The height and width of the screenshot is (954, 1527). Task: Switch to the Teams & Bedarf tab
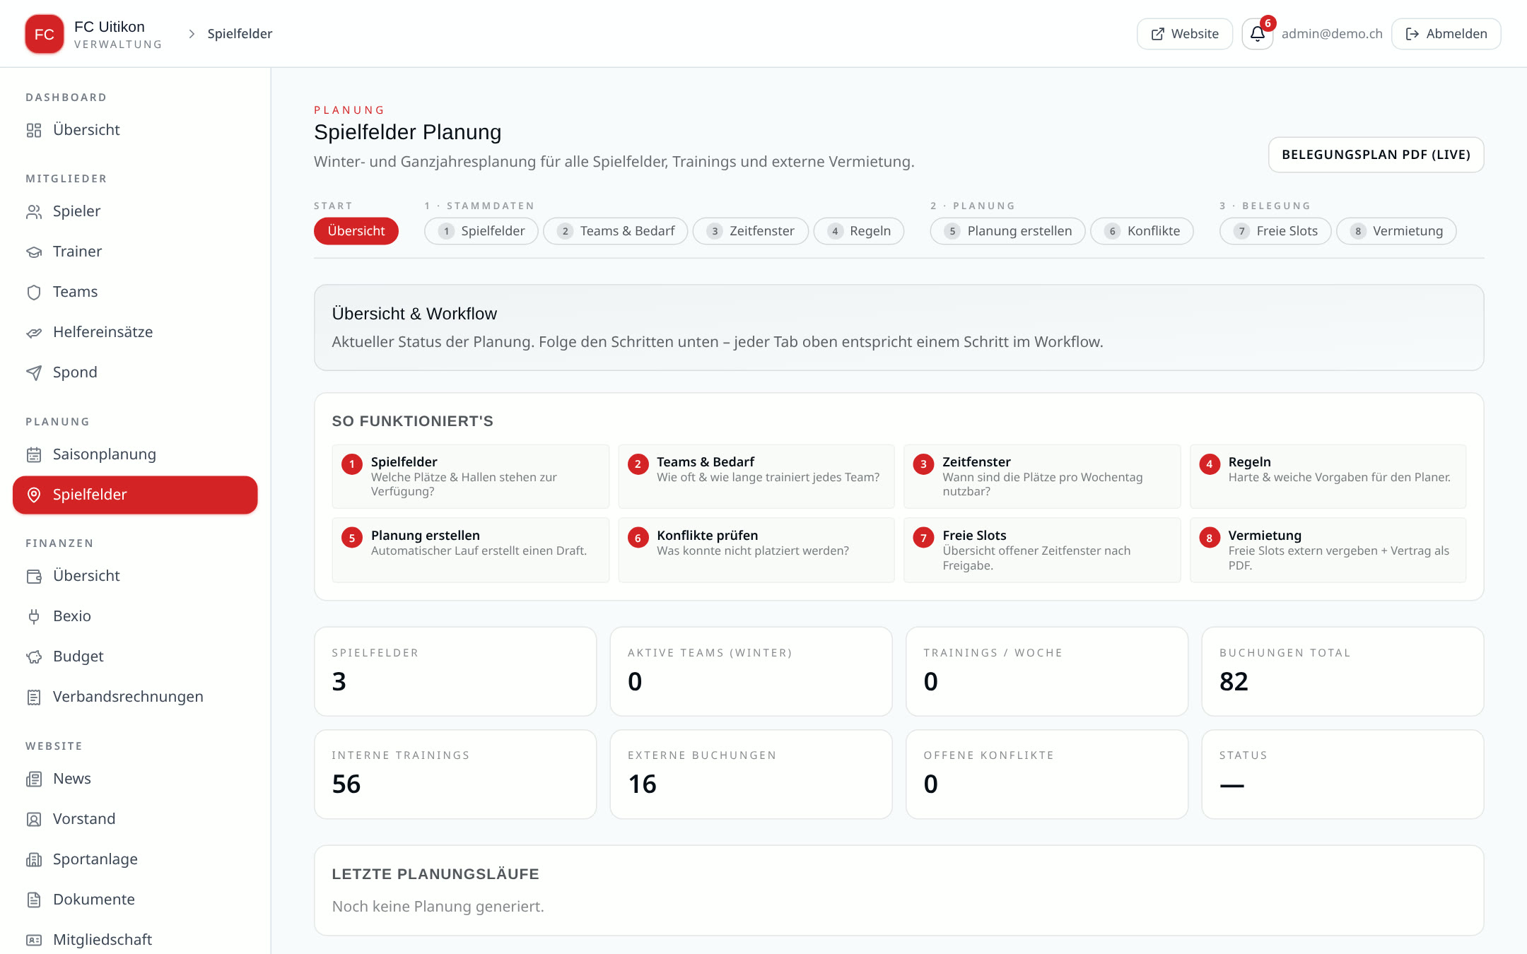(x=615, y=231)
